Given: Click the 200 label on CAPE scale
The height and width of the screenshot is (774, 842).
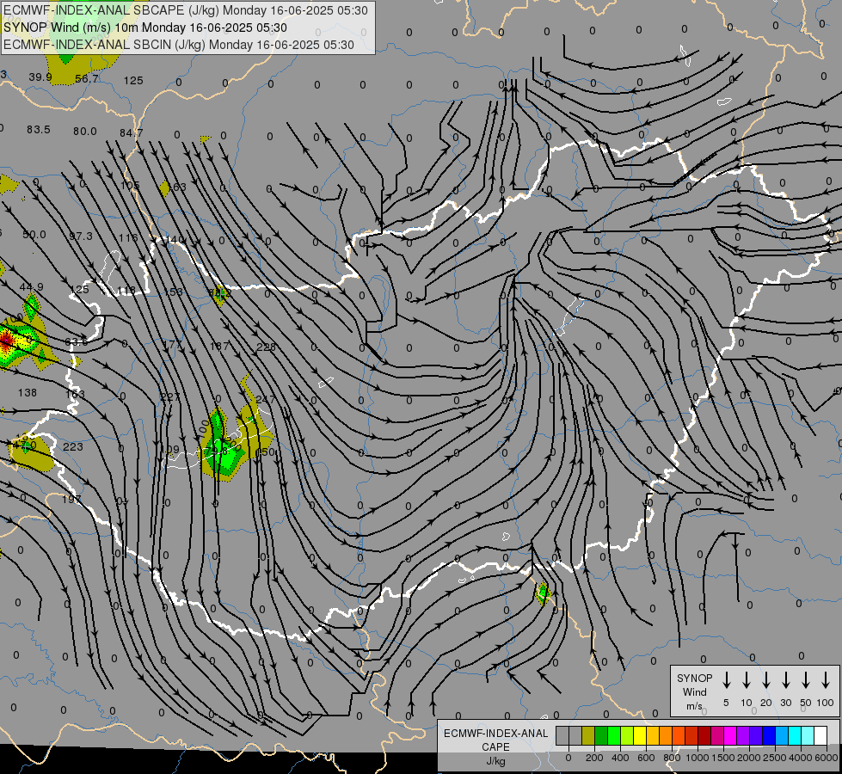Looking at the screenshot, I should click(x=594, y=758).
